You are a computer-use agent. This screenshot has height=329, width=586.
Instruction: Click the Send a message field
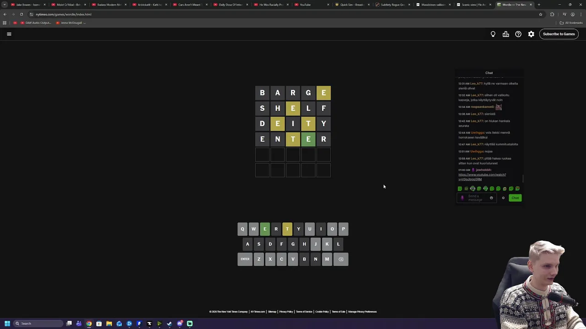coord(477,198)
